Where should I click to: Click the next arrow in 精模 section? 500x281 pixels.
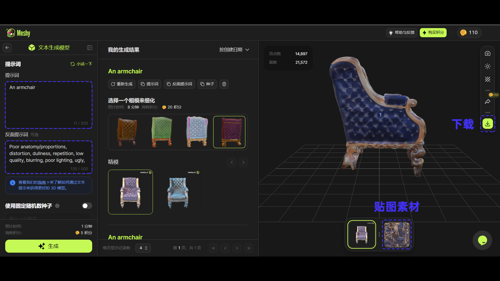pyautogui.click(x=243, y=162)
